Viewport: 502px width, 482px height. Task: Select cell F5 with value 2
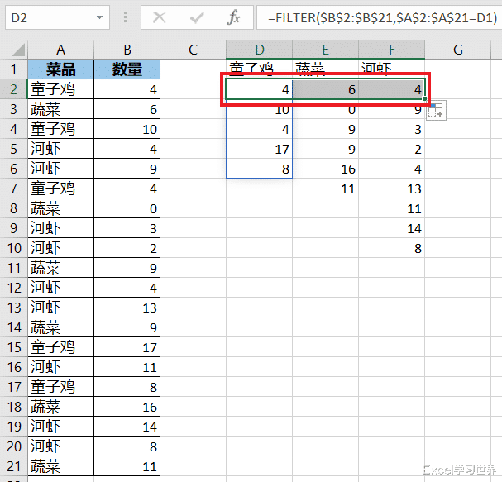(392, 149)
